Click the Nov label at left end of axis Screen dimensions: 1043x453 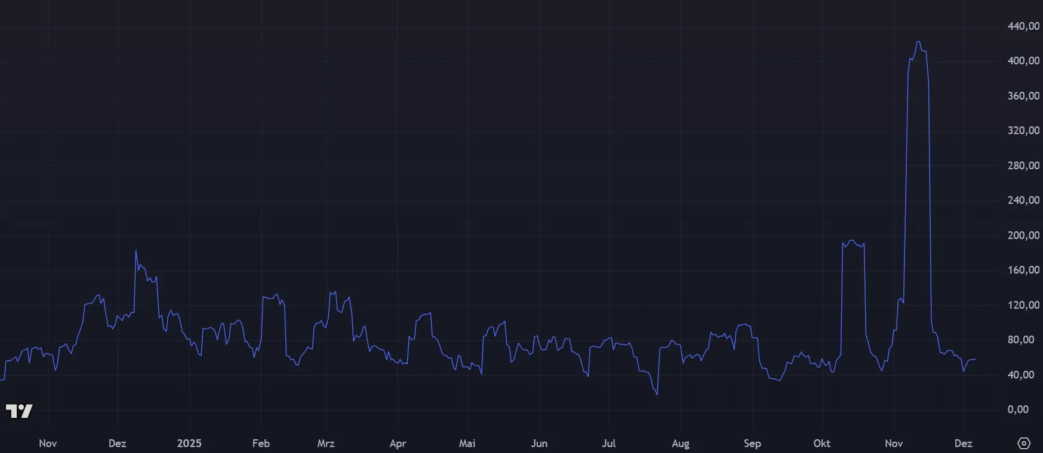pos(48,443)
